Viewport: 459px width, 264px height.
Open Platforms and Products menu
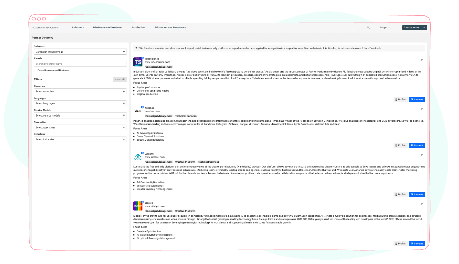pos(108,28)
